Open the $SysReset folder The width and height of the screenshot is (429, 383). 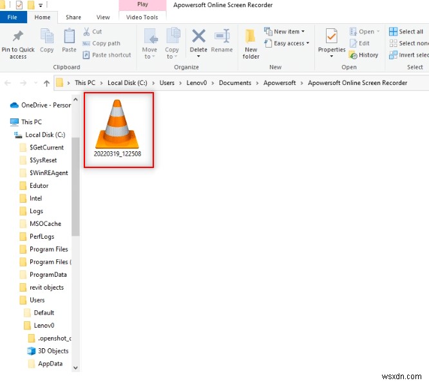pos(39,160)
